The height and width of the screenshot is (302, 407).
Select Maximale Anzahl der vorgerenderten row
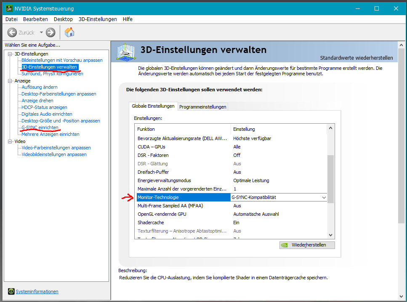tap(231, 189)
